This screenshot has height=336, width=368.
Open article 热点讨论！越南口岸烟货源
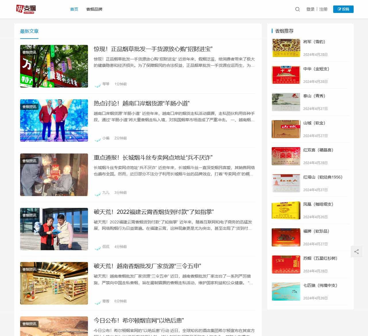142,103
